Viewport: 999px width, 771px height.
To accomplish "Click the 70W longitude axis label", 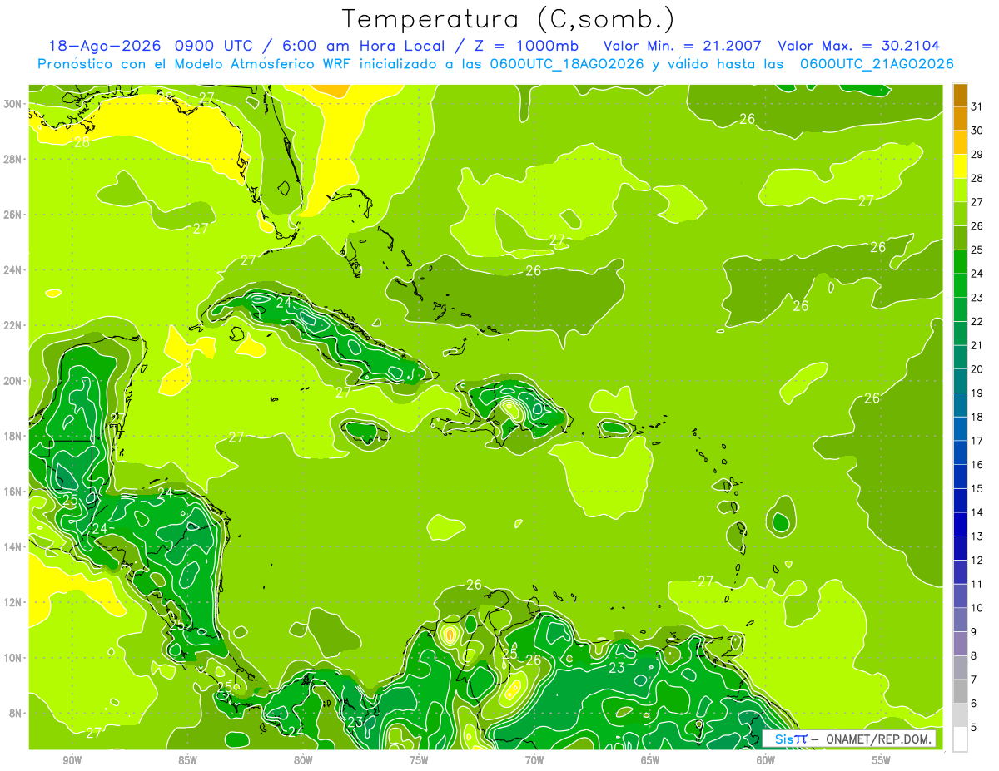I will coord(534,761).
